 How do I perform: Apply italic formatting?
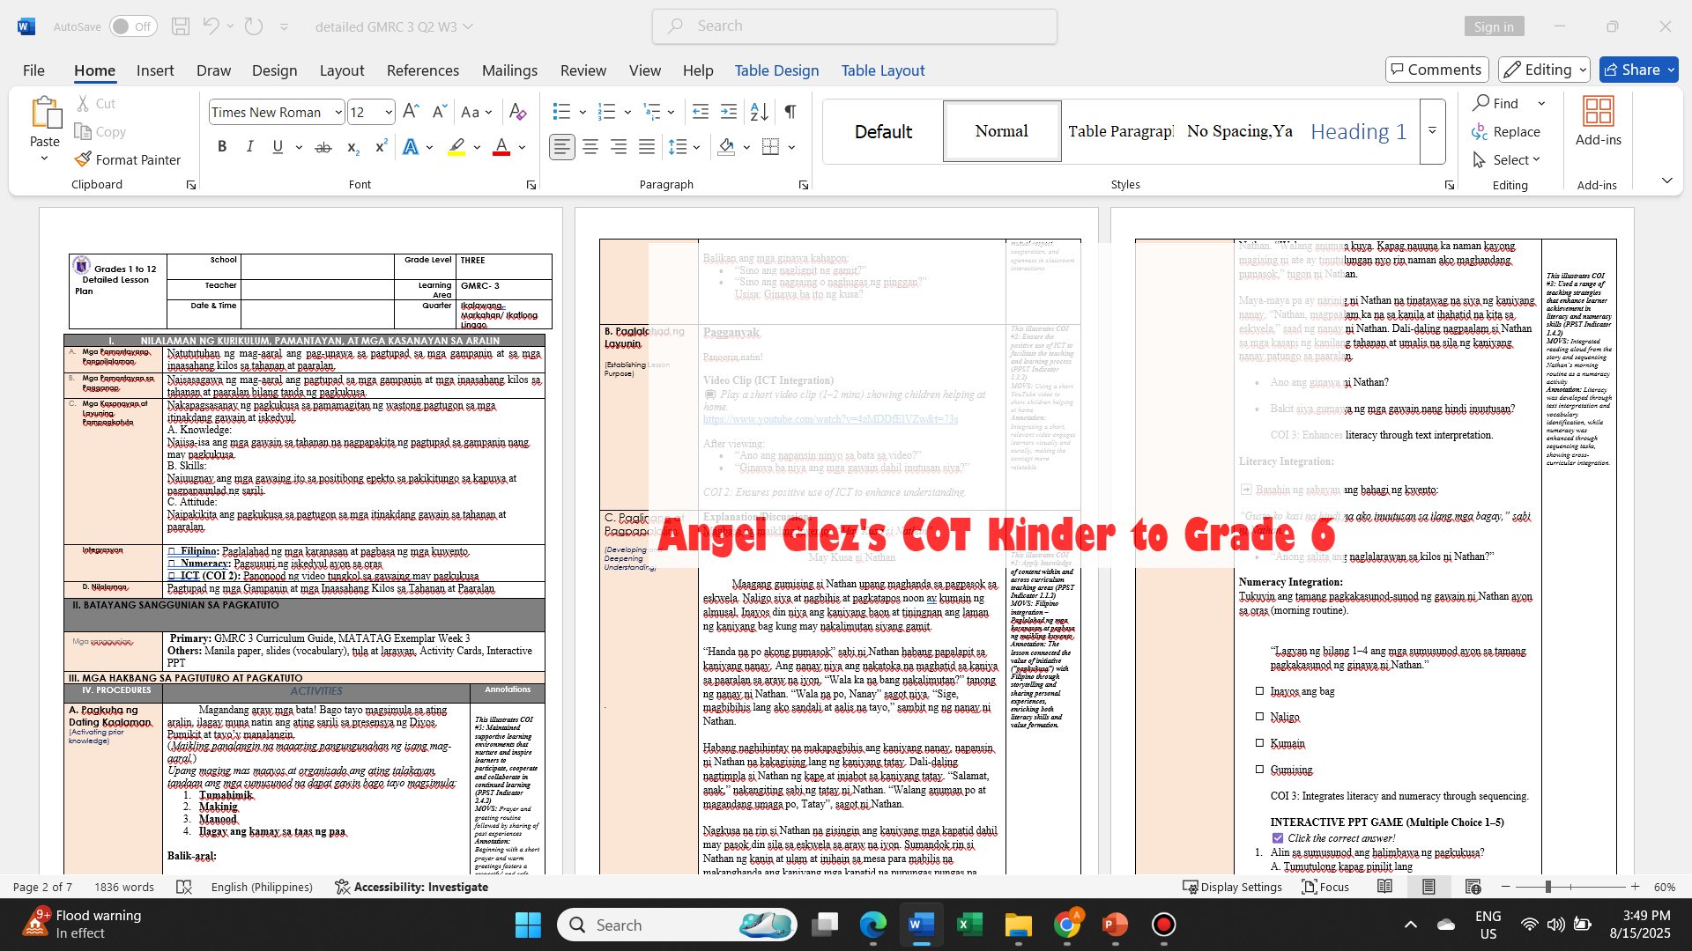pyautogui.click(x=250, y=147)
